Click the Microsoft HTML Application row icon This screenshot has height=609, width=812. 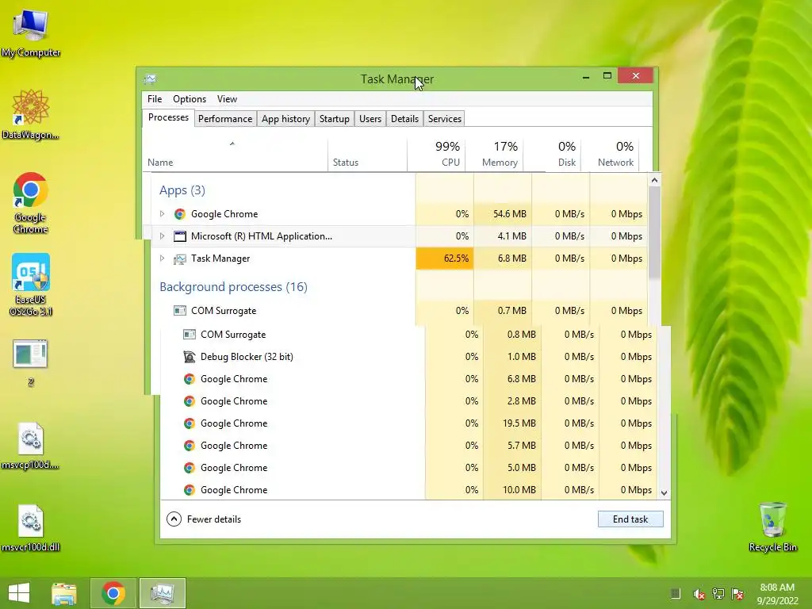click(x=180, y=236)
